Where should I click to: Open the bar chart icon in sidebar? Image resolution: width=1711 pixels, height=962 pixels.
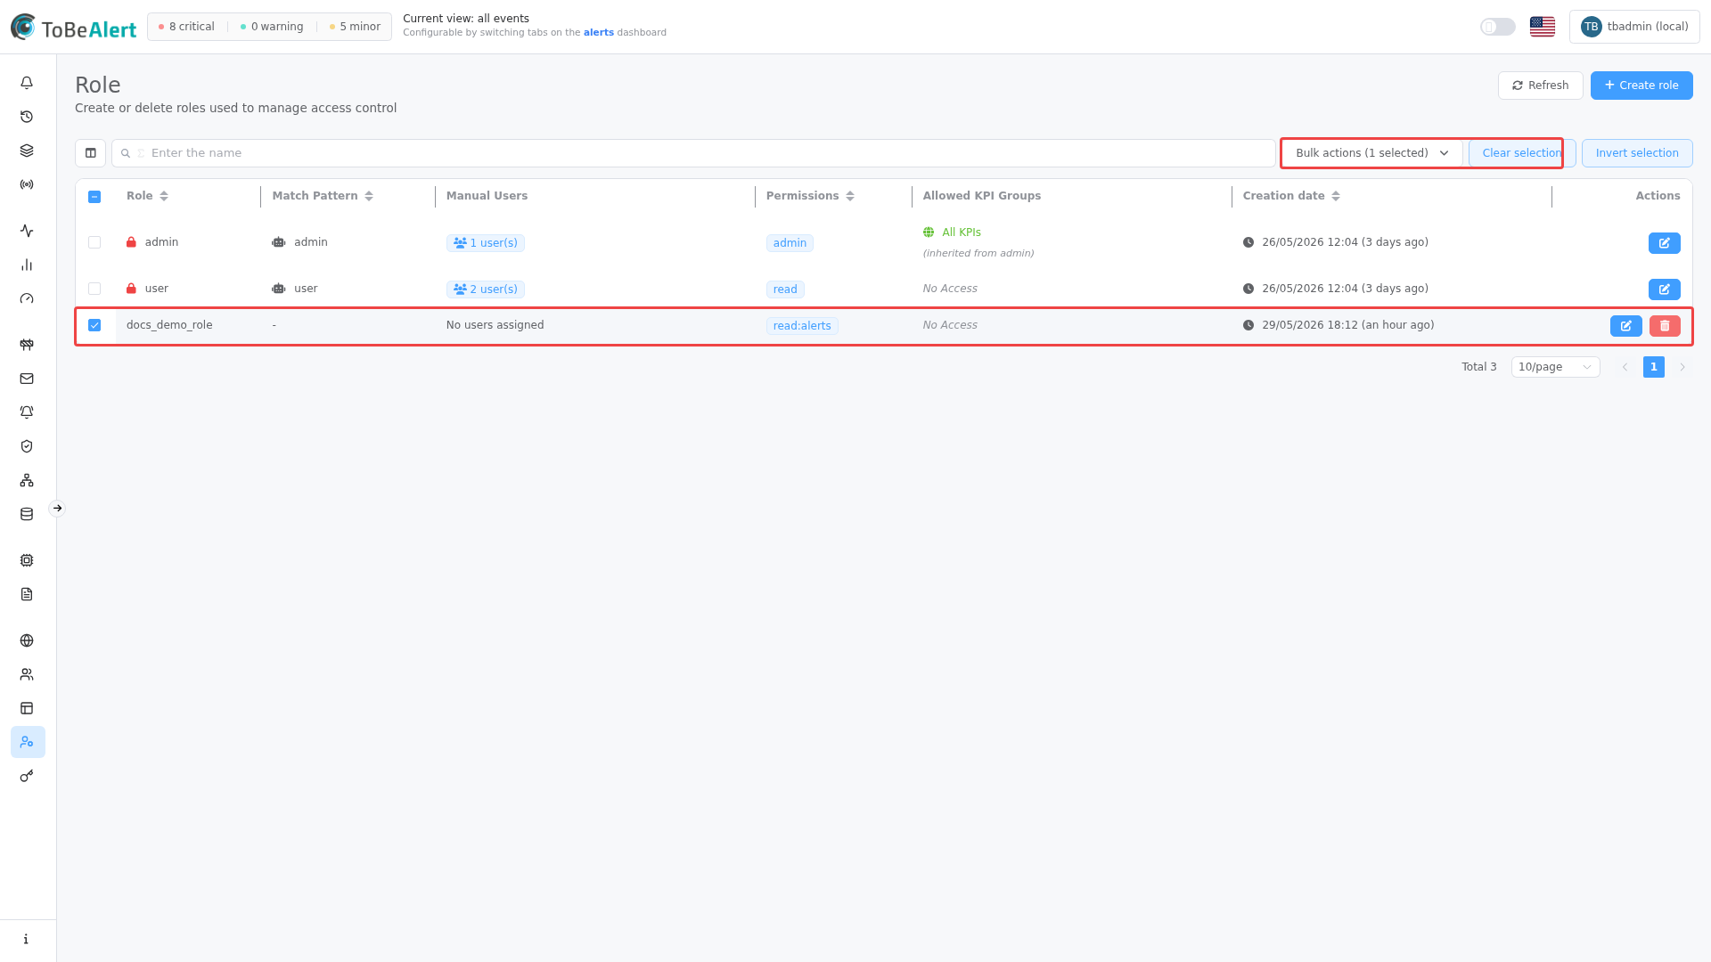click(27, 265)
